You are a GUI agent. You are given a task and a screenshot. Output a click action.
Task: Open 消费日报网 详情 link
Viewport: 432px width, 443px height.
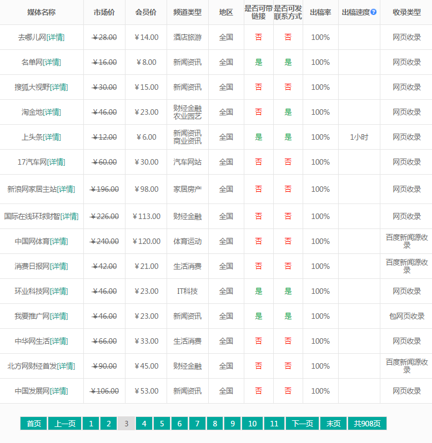click(x=59, y=266)
